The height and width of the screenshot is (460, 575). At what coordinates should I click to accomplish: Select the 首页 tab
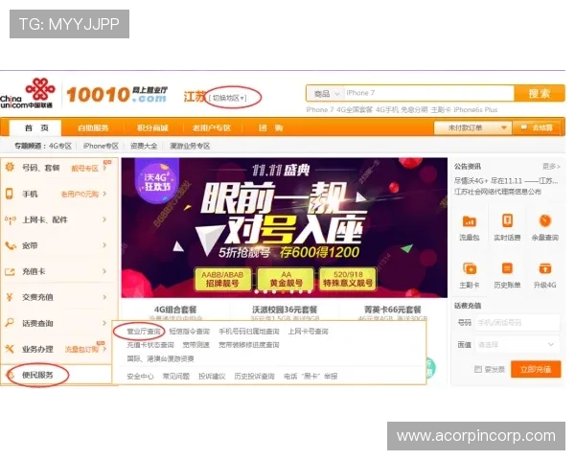(35, 128)
